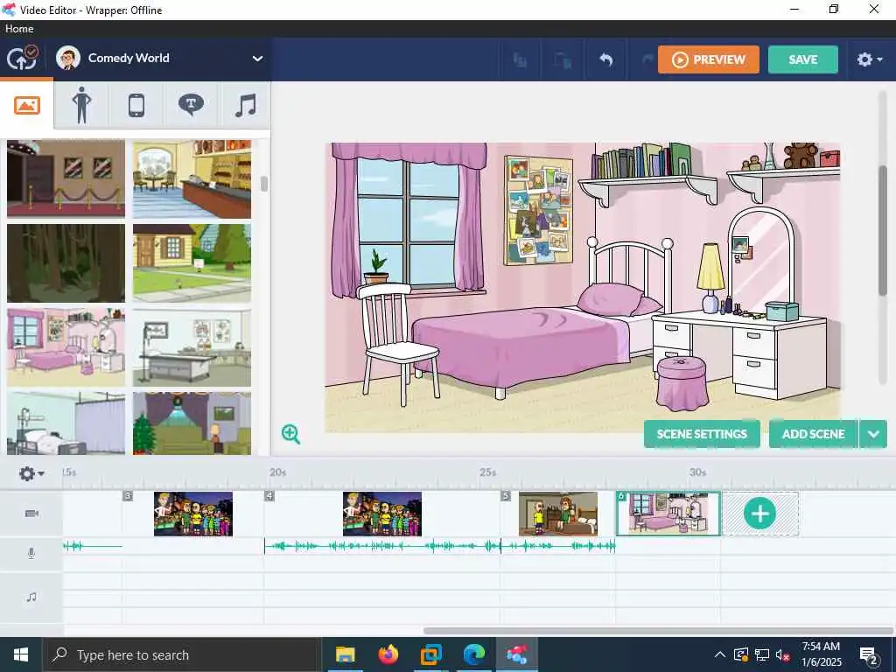Screen dimensions: 896x672
Task: Click the timeline horizontal scrollbar
Action: (x=658, y=631)
